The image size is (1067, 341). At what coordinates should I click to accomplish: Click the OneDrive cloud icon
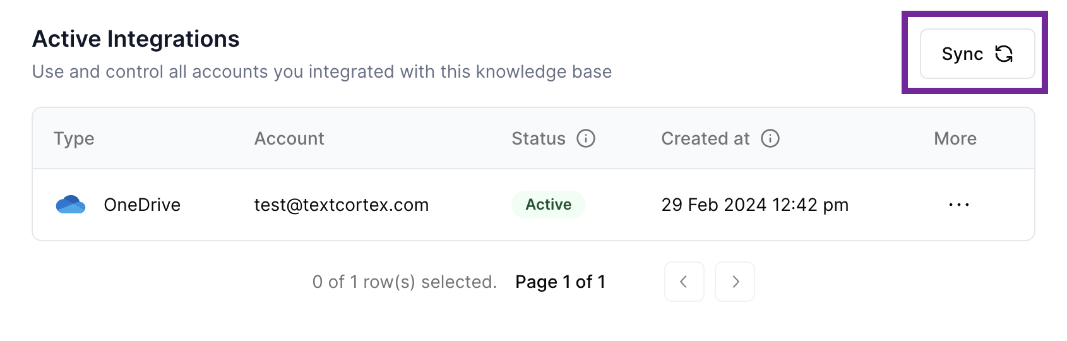tap(71, 205)
